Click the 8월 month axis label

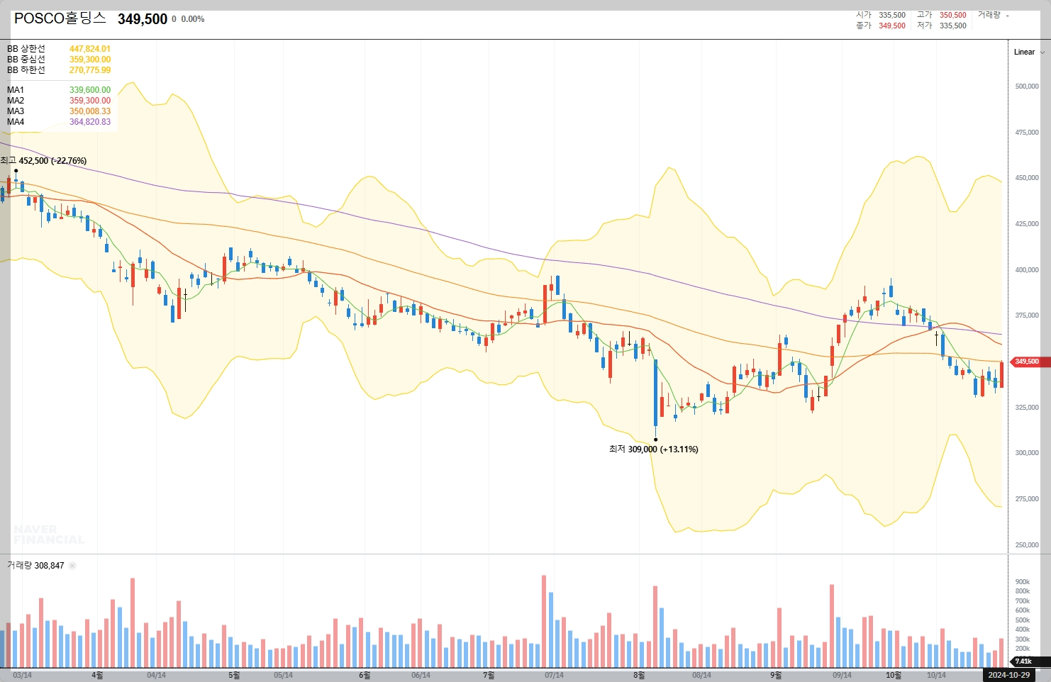pos(639,675)
